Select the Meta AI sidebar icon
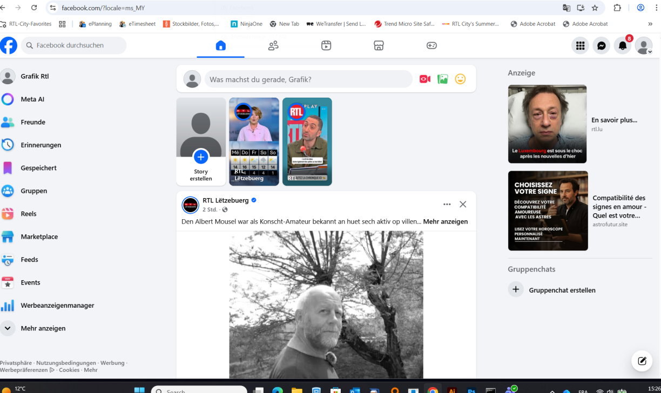This screenshot has width=661, height=393. tap(8, 99)
